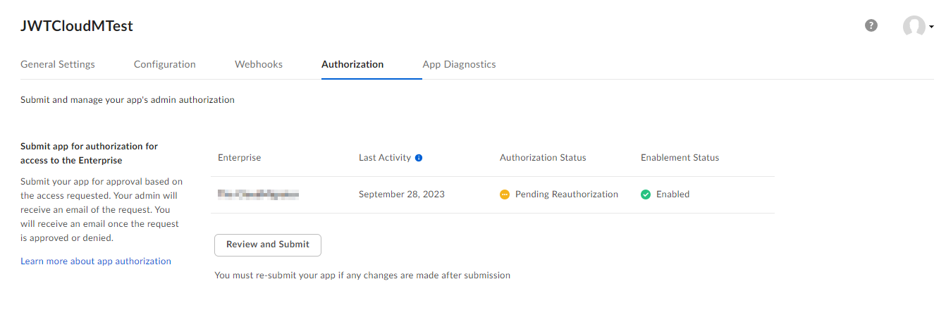This screenshot has width=946, height=315.
Task: Click the green Enabled checkmark icon
Action: point(646,194)
